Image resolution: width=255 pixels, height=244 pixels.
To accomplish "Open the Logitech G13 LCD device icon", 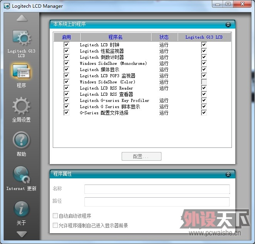I will 22,38.
